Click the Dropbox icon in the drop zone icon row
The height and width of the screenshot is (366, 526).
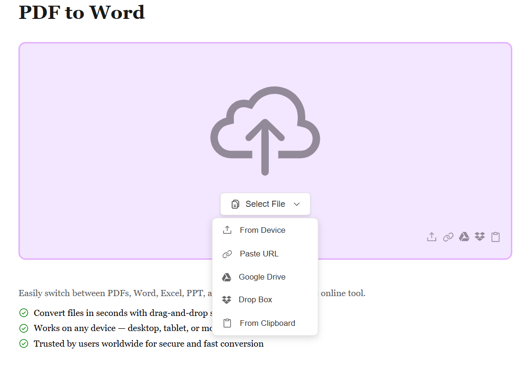pos(480,237)
